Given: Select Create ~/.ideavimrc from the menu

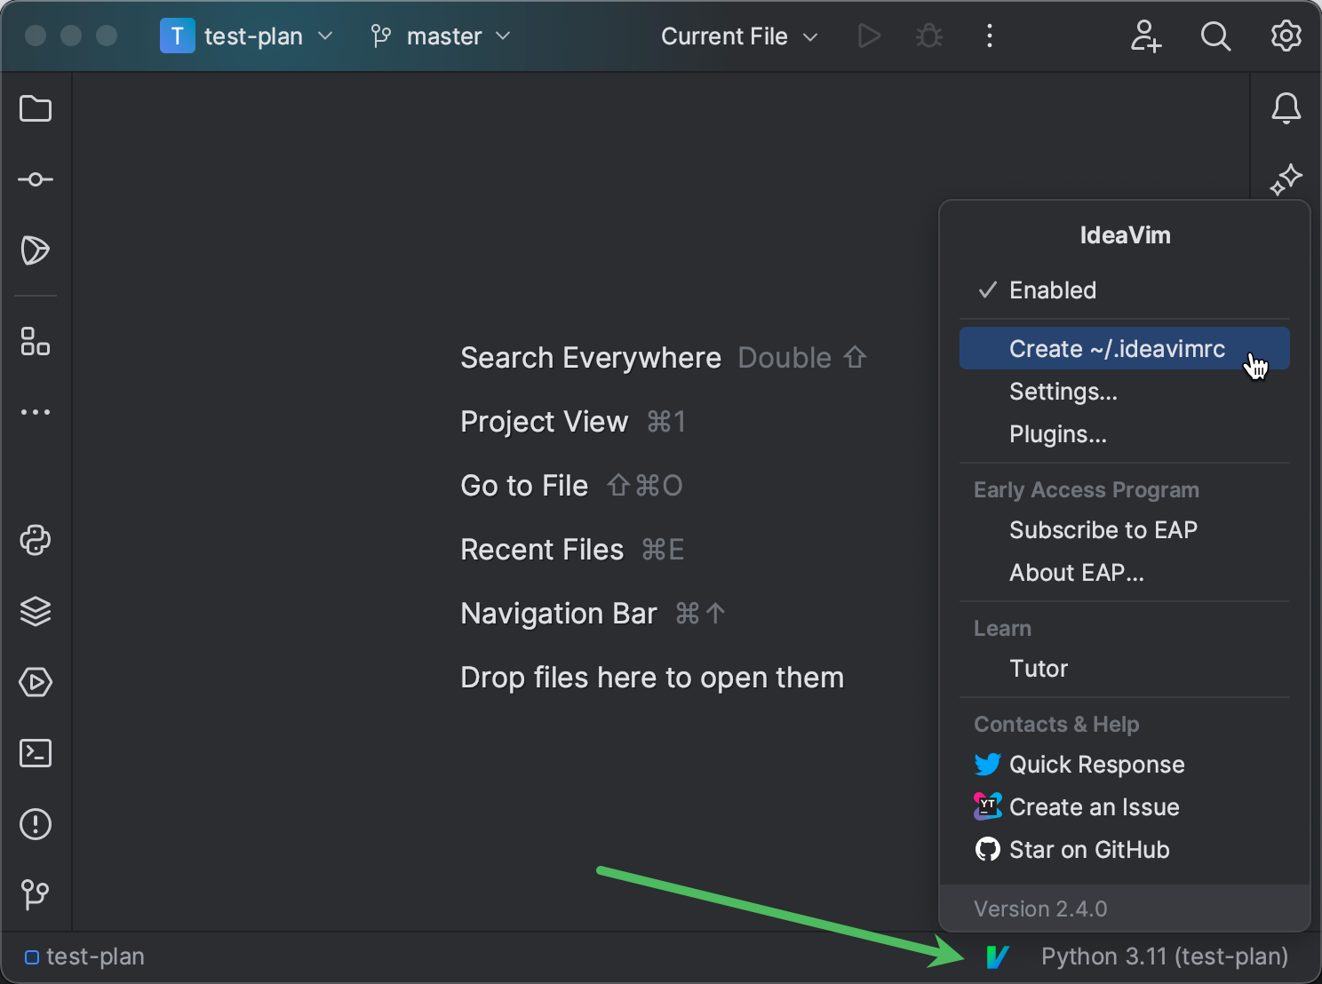Looking at the screenshot, I should (x=1116, y=348).
